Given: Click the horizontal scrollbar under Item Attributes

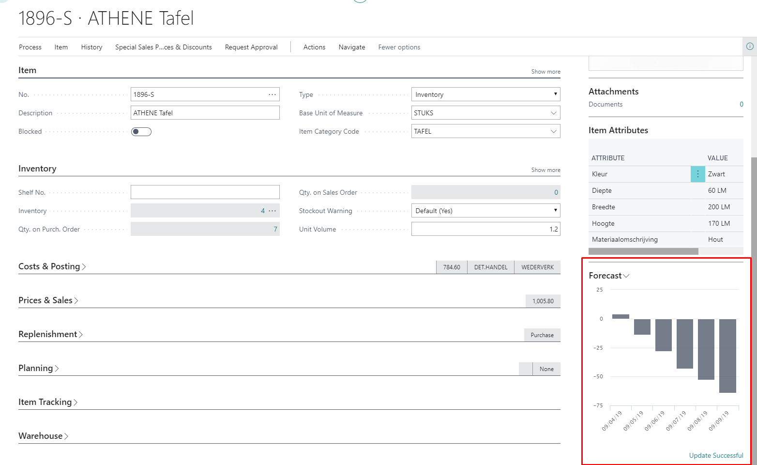Looking at the screenshot, I should click(x=643, y=251).
